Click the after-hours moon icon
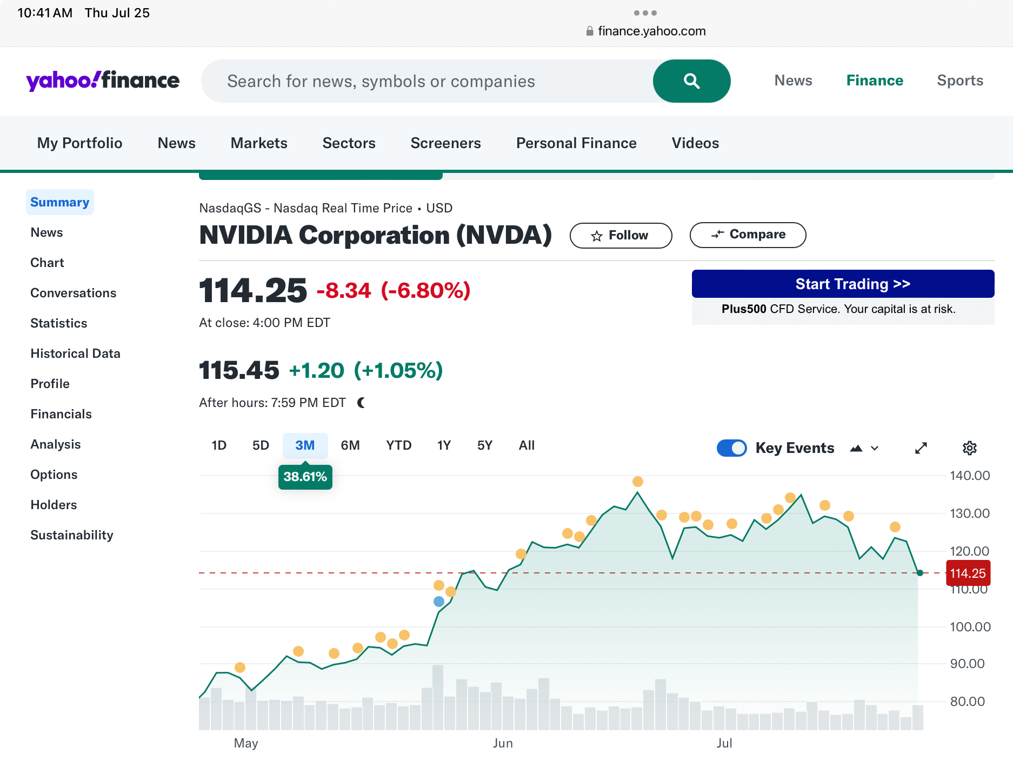Image resolution: width=1013 pixels, height=761 pixels. click(362, 403)
